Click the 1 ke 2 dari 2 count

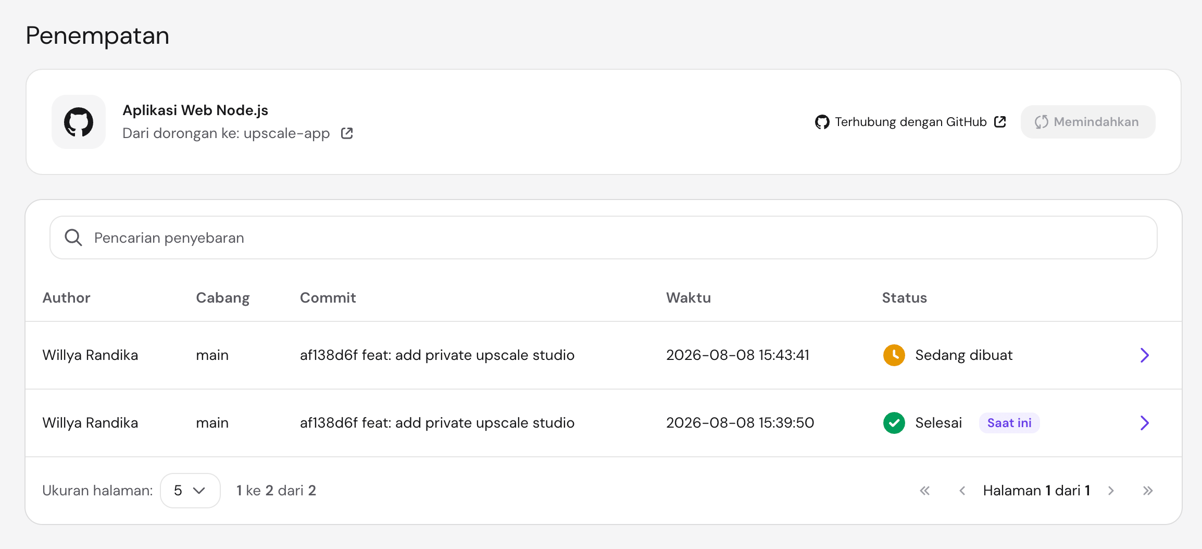pyautogui.click(x=276, y=491)
